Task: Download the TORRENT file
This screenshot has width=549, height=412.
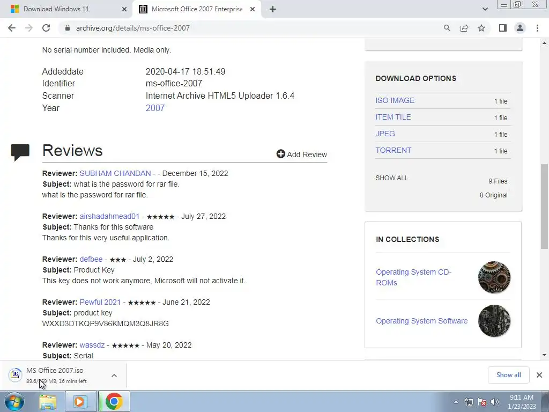Action: click(x=394, y=150)
